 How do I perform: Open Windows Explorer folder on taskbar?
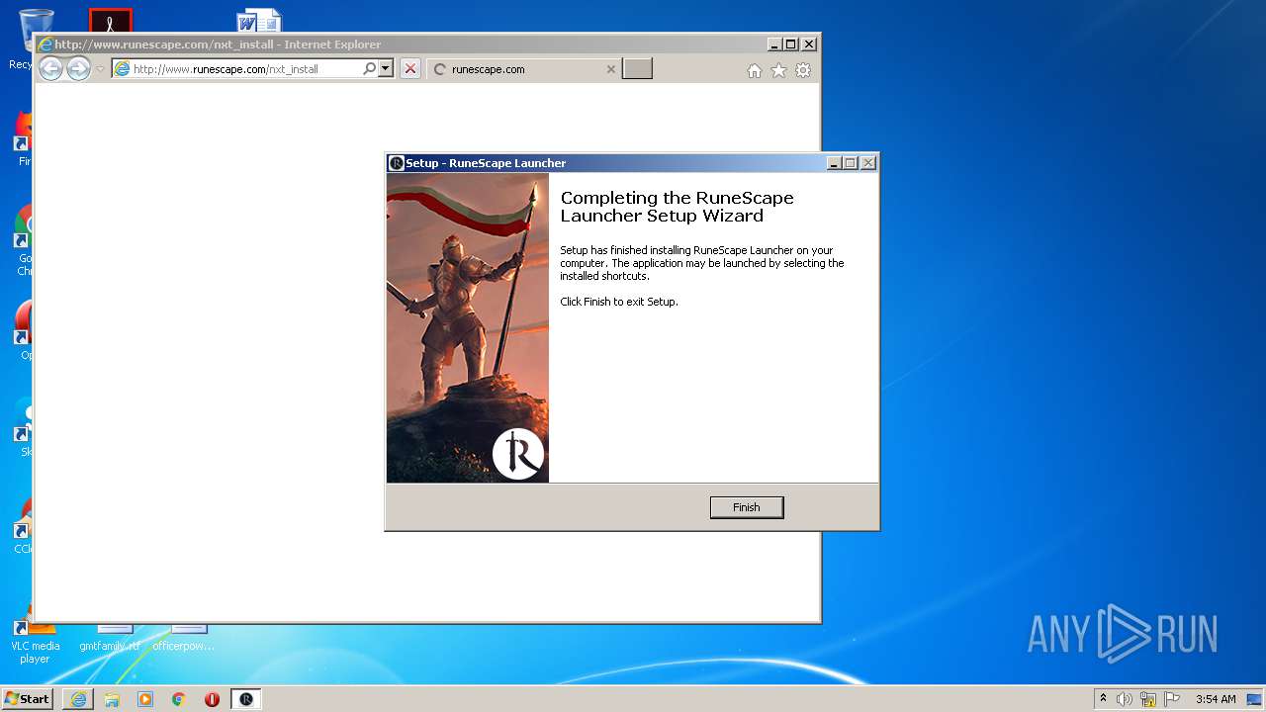pyautogui.click(x=112, y=699)
